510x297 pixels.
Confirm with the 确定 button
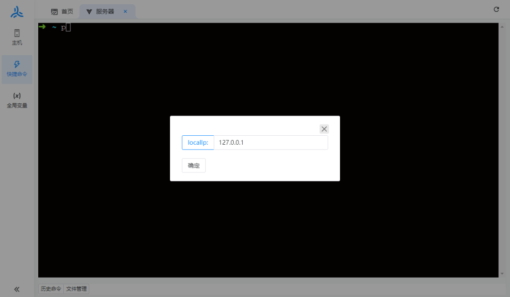[194, 165]
